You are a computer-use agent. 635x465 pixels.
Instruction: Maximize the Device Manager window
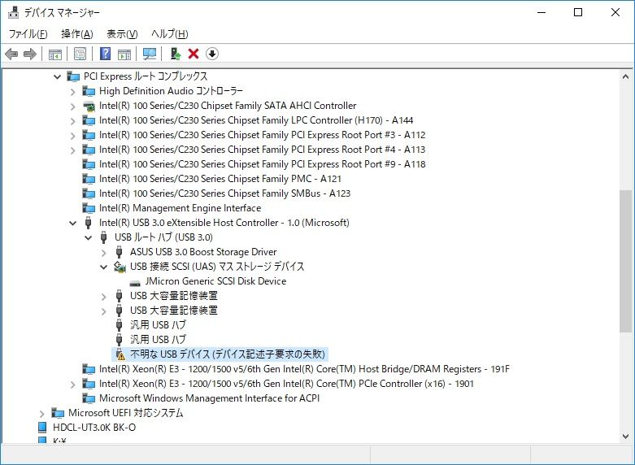pyautogui.click(x=578, y=12)
